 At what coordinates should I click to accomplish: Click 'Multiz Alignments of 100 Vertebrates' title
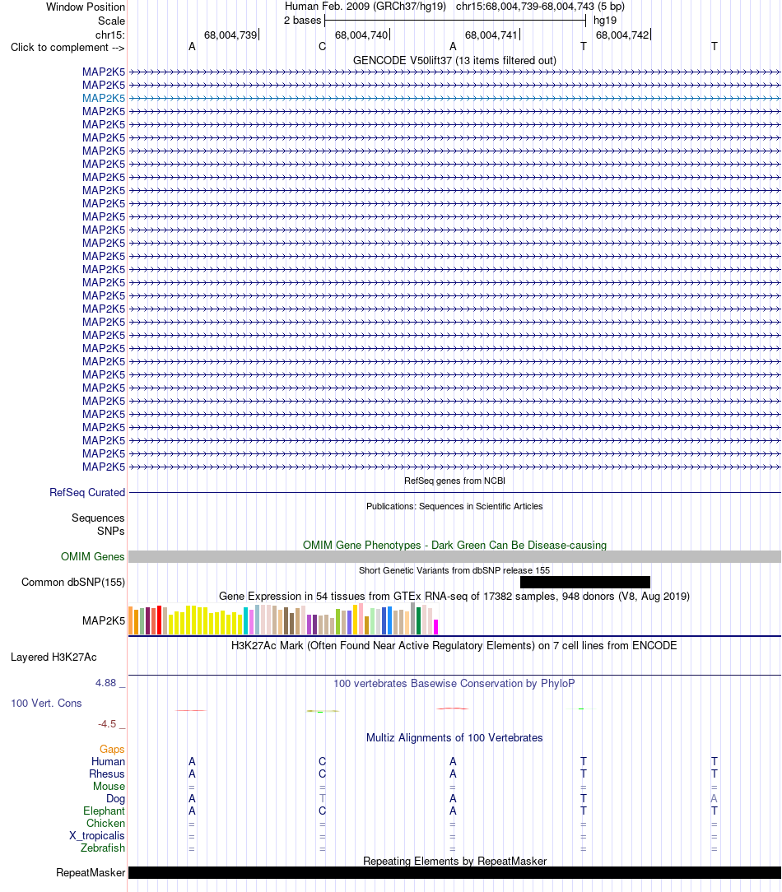pyautogui.click(x=454, y=738)
